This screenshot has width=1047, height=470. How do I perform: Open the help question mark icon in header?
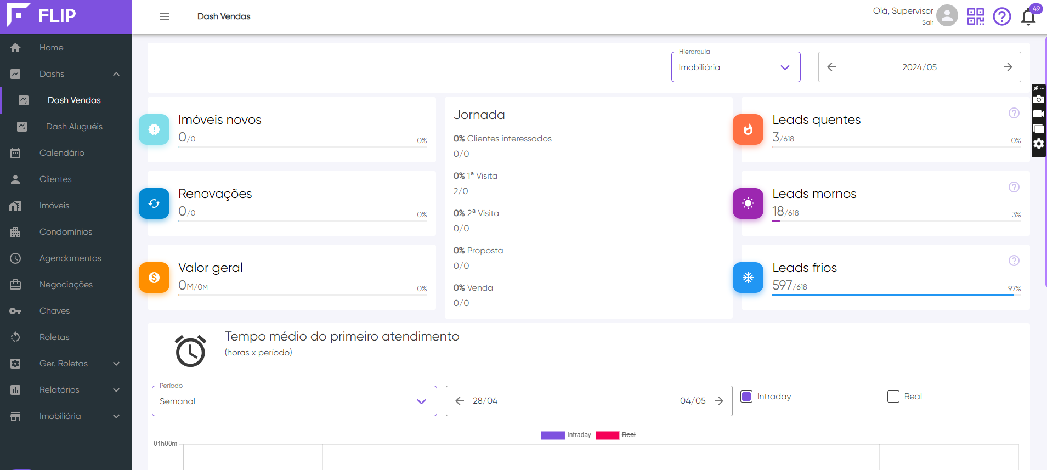click(x=1002, y=16)
